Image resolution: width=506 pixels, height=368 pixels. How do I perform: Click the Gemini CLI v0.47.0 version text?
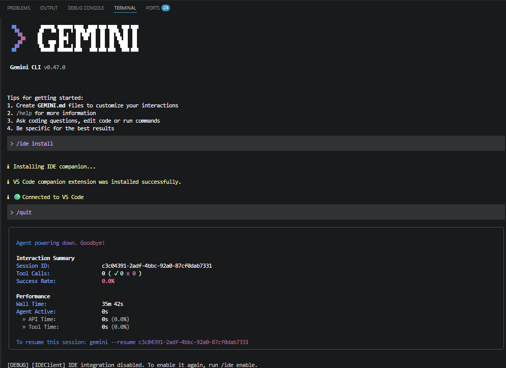[x=38, y=67]
